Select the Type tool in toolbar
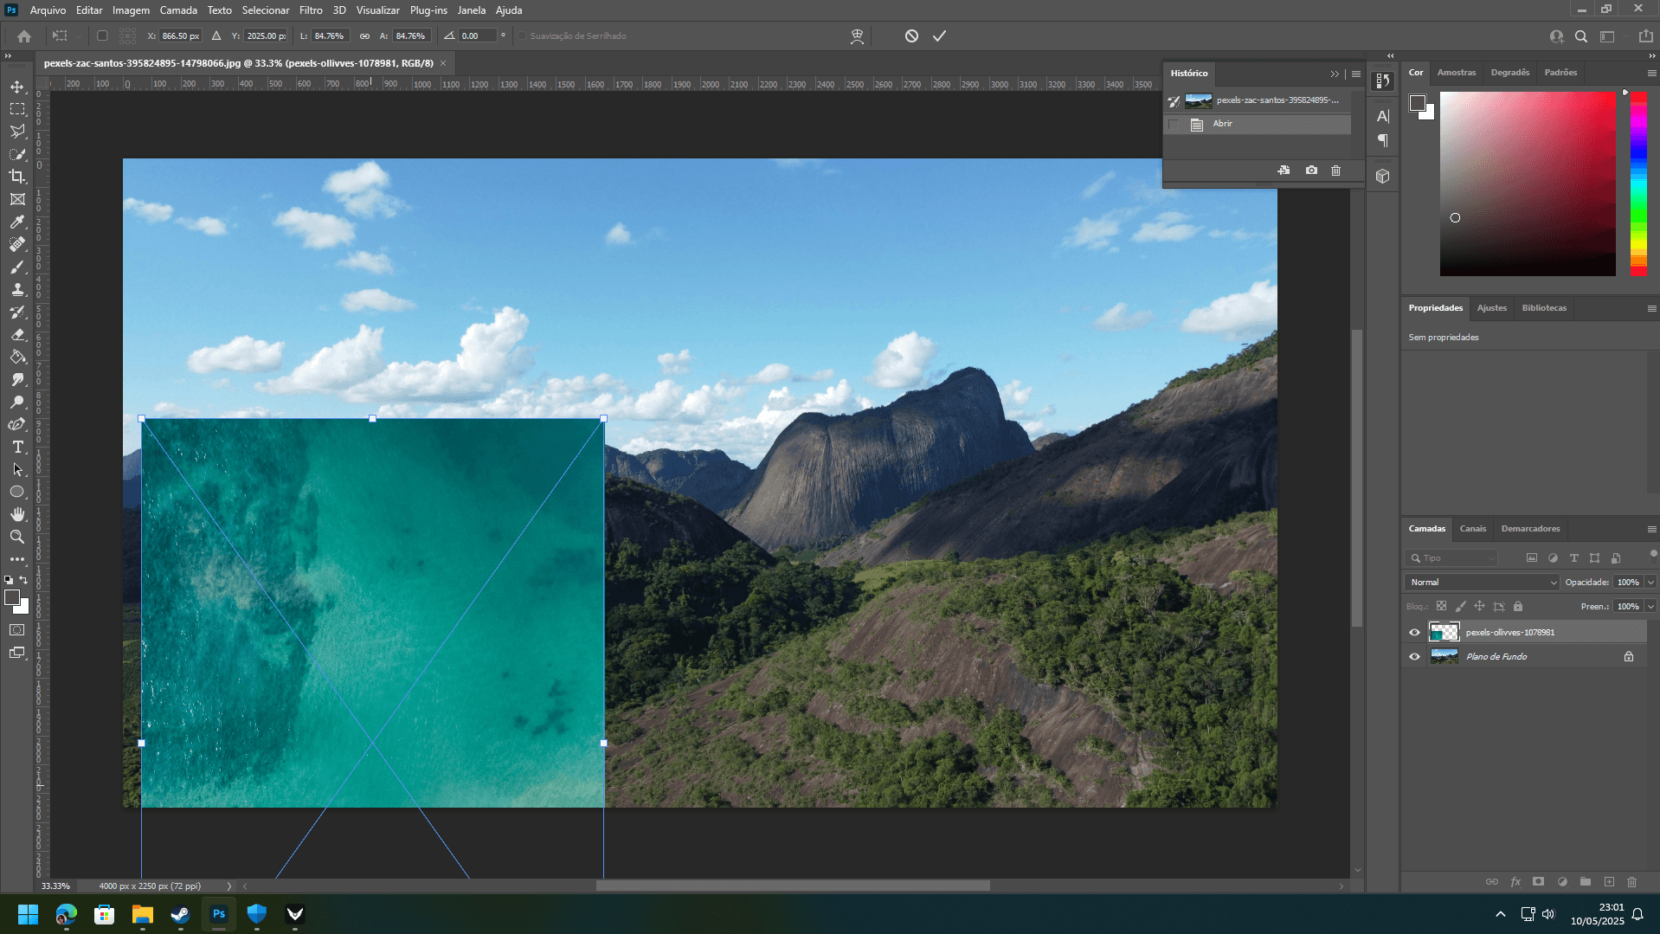This screenshot has width=1660, height=934. click(x=17, y=447)
